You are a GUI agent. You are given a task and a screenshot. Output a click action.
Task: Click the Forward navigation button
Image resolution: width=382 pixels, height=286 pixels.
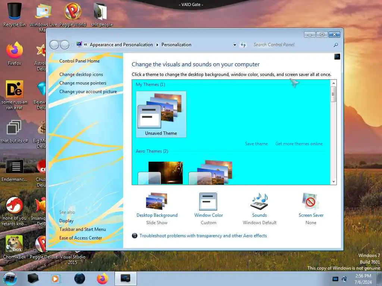tap(65, 45)
